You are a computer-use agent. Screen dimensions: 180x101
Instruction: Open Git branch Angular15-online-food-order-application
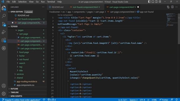[21, 100]
